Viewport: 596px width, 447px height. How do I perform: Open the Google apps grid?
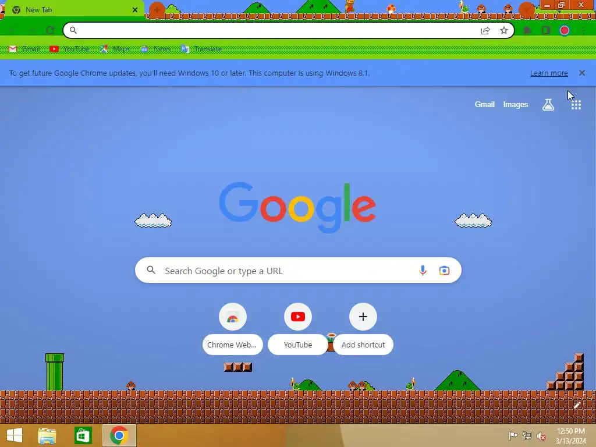point(576,105)
